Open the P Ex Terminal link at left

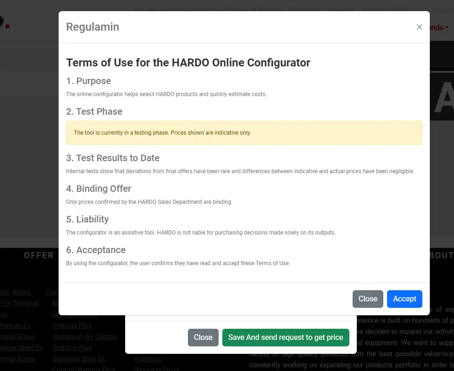20,303
